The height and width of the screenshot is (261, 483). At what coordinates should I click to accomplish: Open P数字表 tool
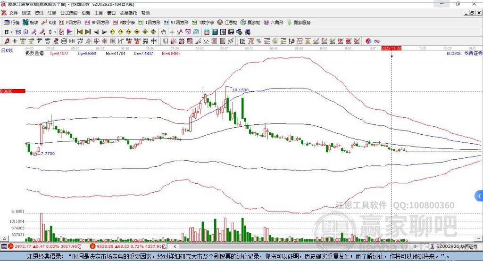(124, 23)
